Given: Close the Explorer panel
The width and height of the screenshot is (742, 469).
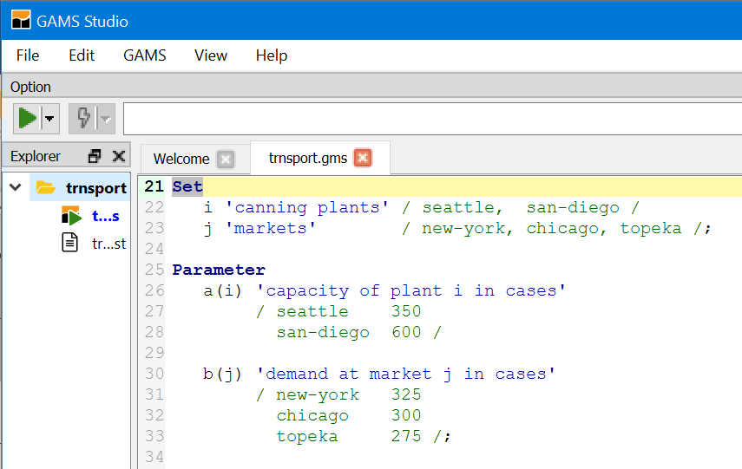Looking at the screenshot, I should [119, 157].
